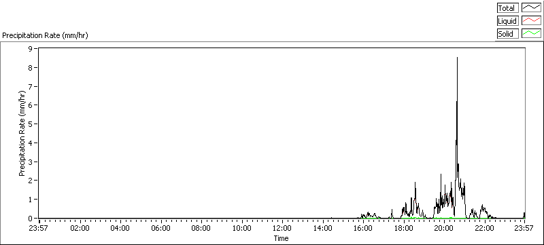Click the 22:00 time axis label

484,229
